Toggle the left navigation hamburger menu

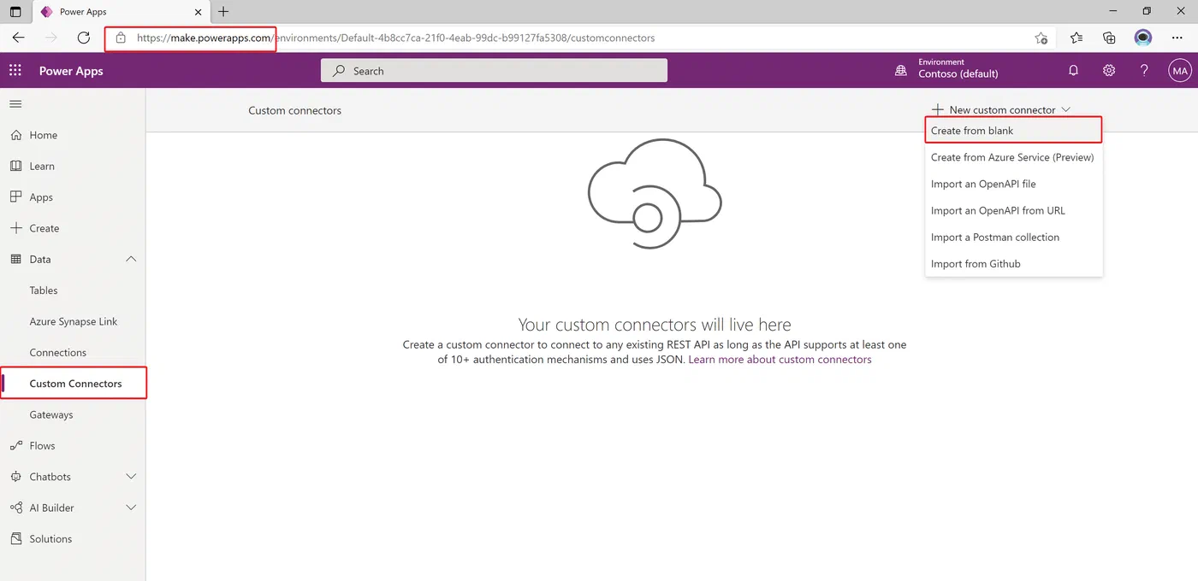15,104
